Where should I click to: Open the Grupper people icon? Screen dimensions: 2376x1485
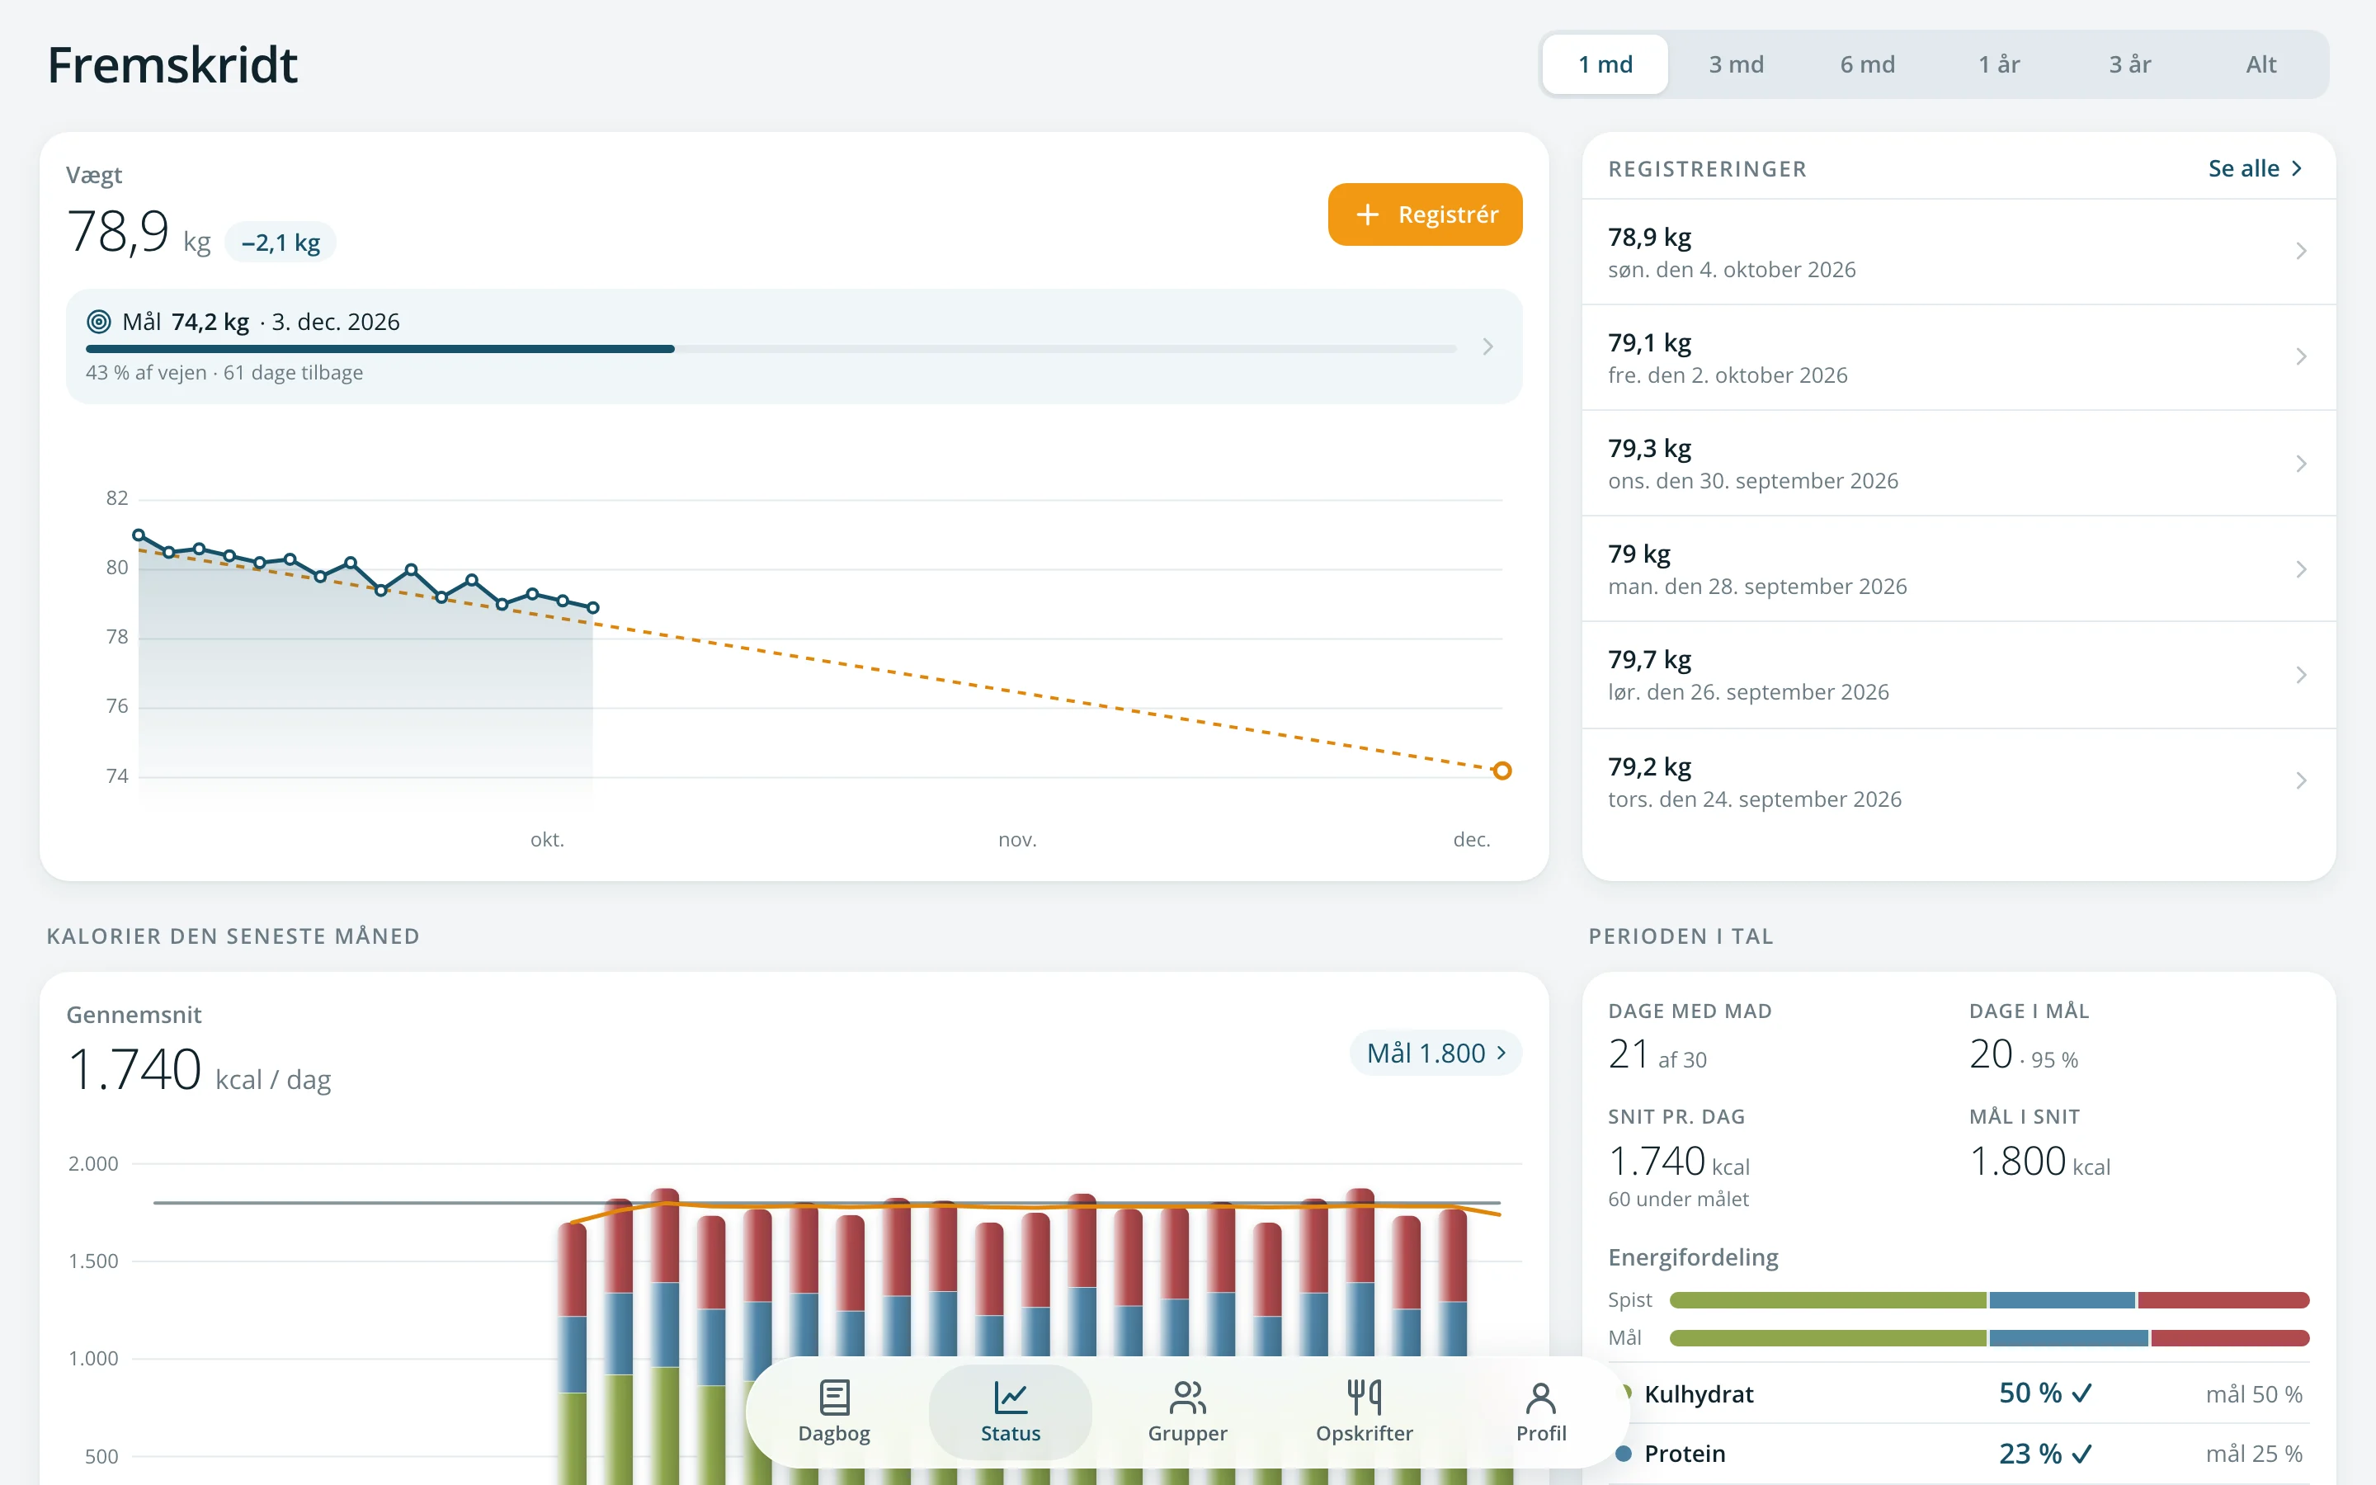tap(1187, 1396)
